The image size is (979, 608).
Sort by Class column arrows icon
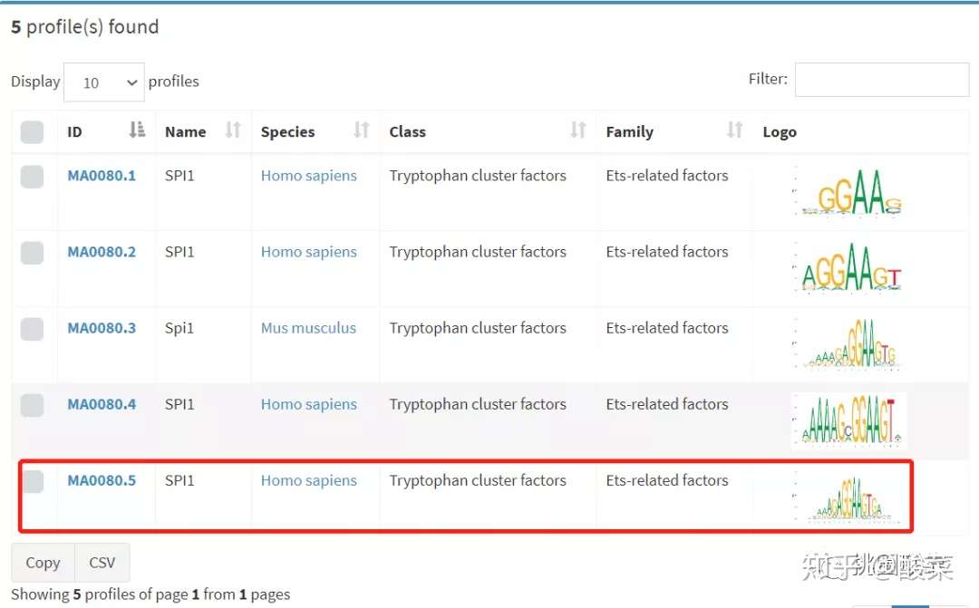578,130
